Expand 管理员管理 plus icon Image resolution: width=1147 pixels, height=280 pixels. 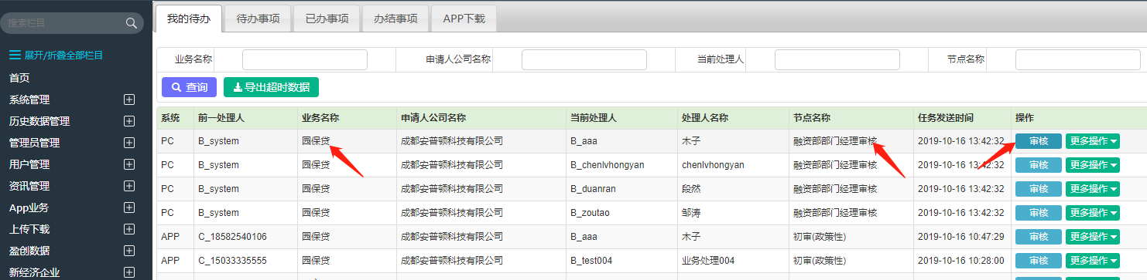coord(129,143)
